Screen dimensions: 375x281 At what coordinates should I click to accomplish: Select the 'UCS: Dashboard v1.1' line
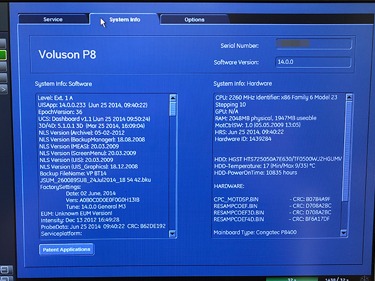click(x=94, y=119)
